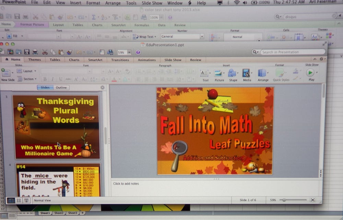Screen dimensions: 343x220
Task: Print the presentation with the printer icon
Action: (35, 52)
